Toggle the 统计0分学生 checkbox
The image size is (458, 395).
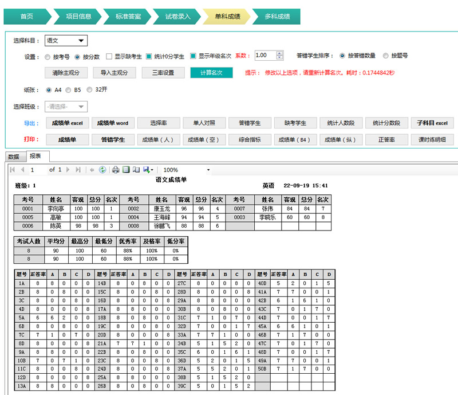(x=149, y=57)
